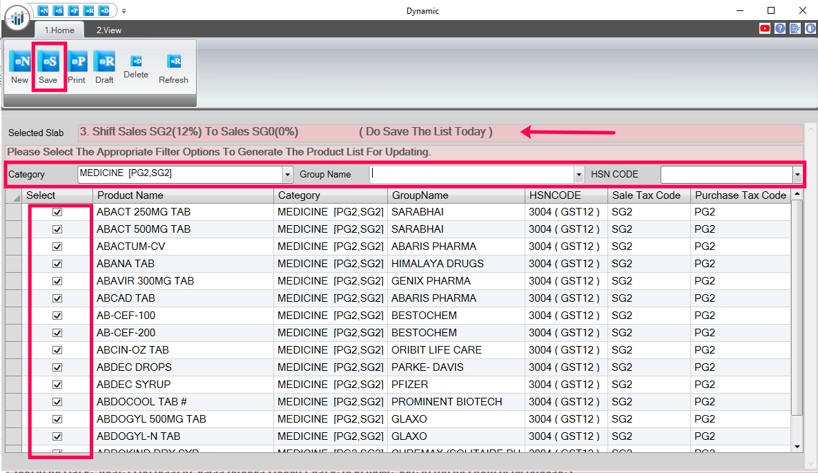Sort by the GroupName column header
818x473 pixels.
click(456, 195)
